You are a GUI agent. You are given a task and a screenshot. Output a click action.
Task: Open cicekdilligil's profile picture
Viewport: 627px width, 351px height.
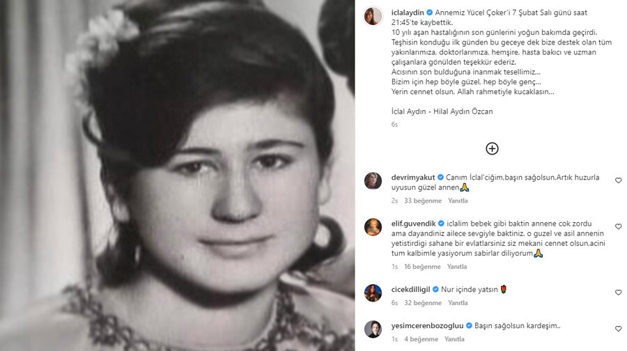[x=373, y=292]
